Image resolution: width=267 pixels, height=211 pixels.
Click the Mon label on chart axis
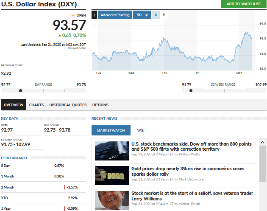(x=239, y=73)
